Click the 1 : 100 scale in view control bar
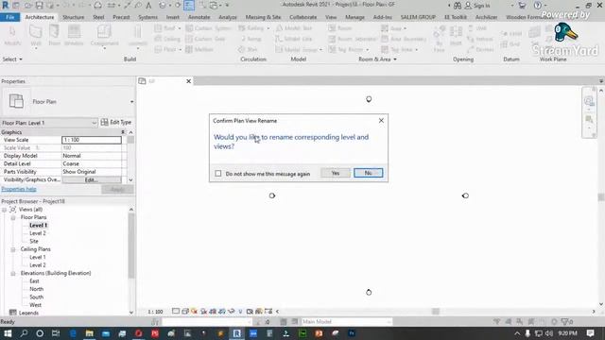The image size is (605, 340). tap(155, 312)
